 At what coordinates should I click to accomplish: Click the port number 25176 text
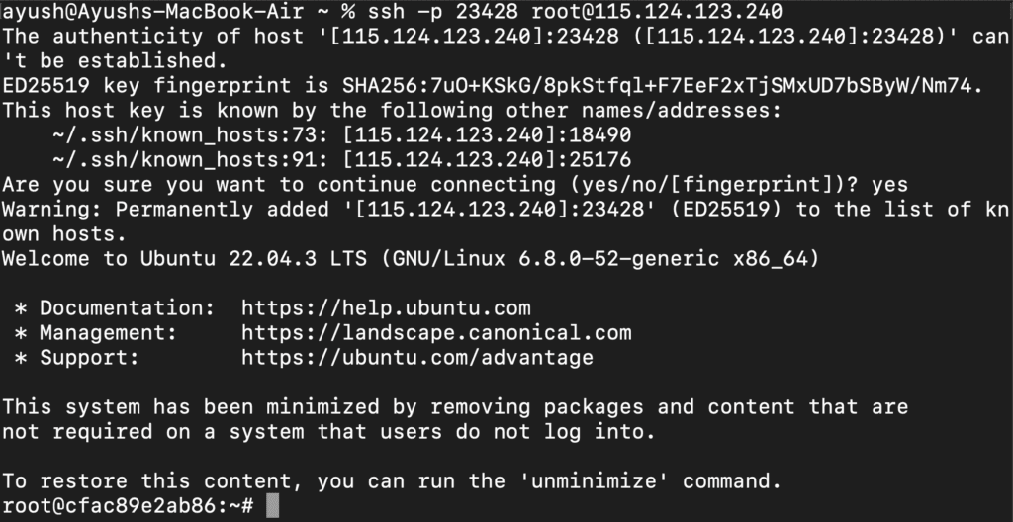click(x=599, y=159)
